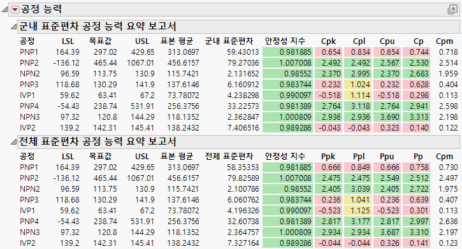Select within sigma value 7.406516
The width and height of the screenshot is (462, 249).
tap(243, 128)
